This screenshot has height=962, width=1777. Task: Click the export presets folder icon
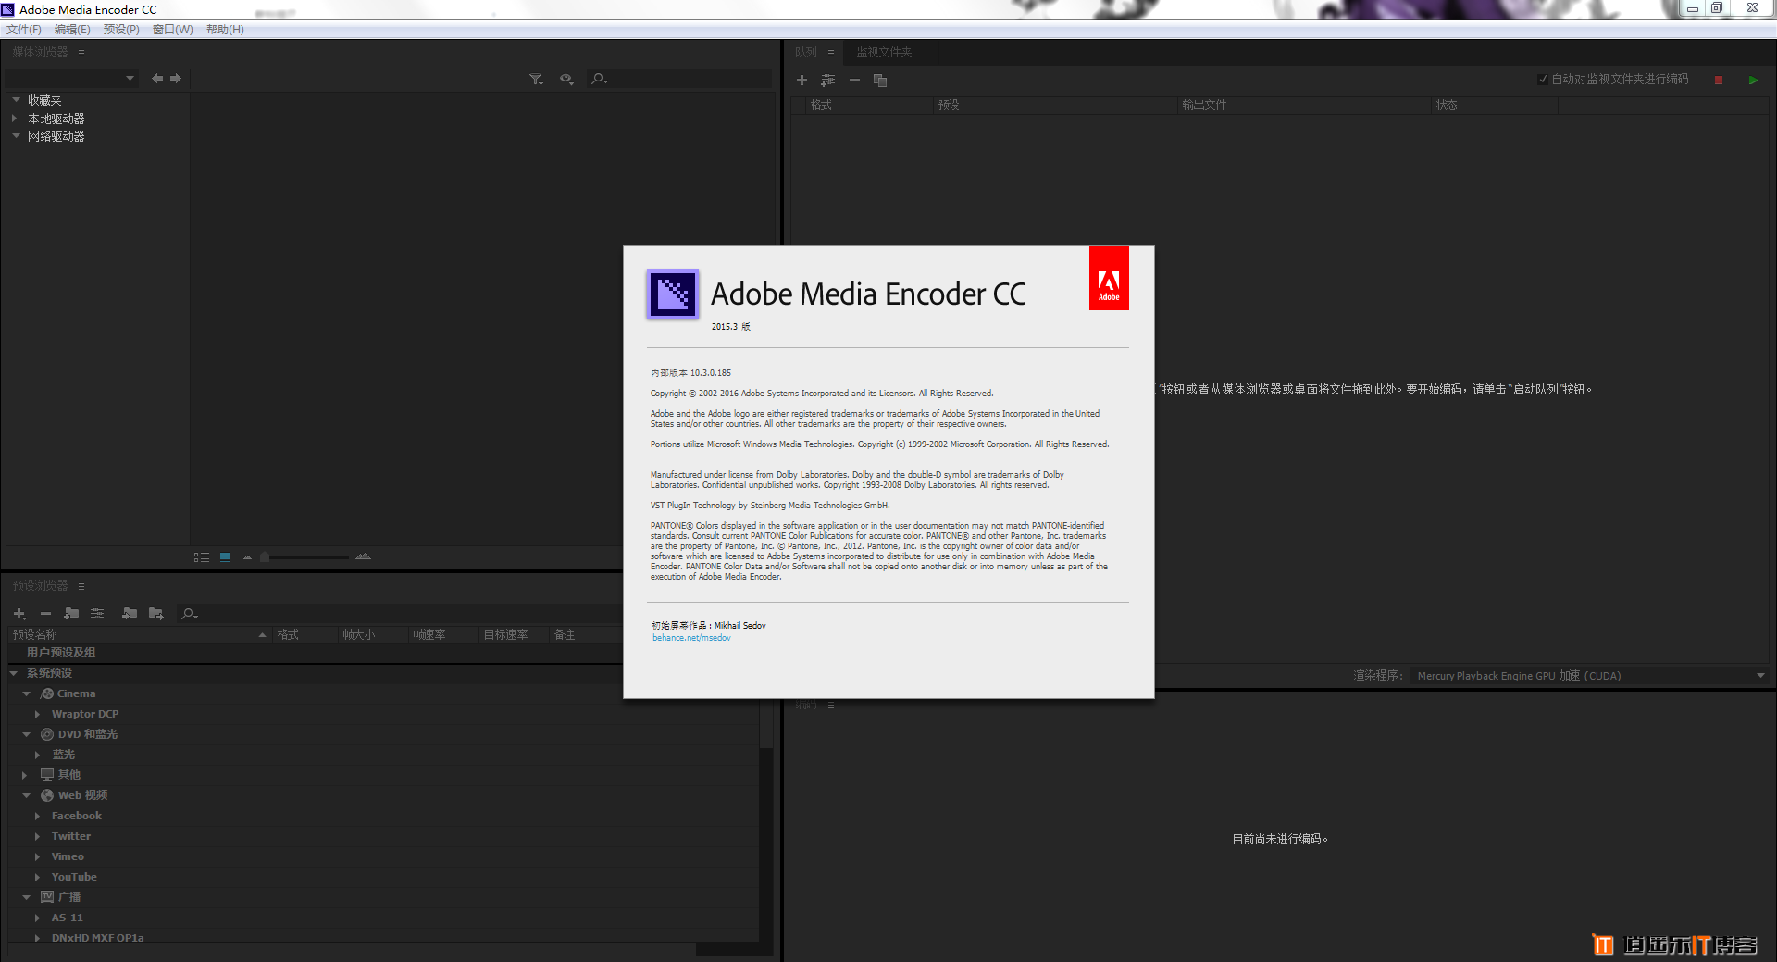point(155,614)
